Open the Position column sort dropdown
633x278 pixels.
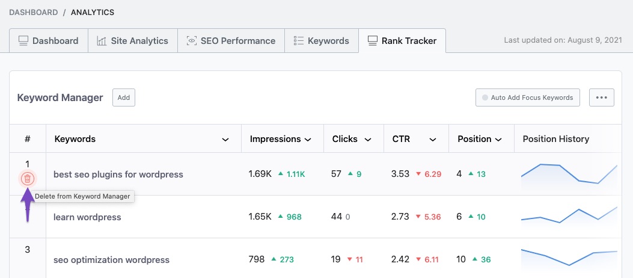[x=498, y=140]
